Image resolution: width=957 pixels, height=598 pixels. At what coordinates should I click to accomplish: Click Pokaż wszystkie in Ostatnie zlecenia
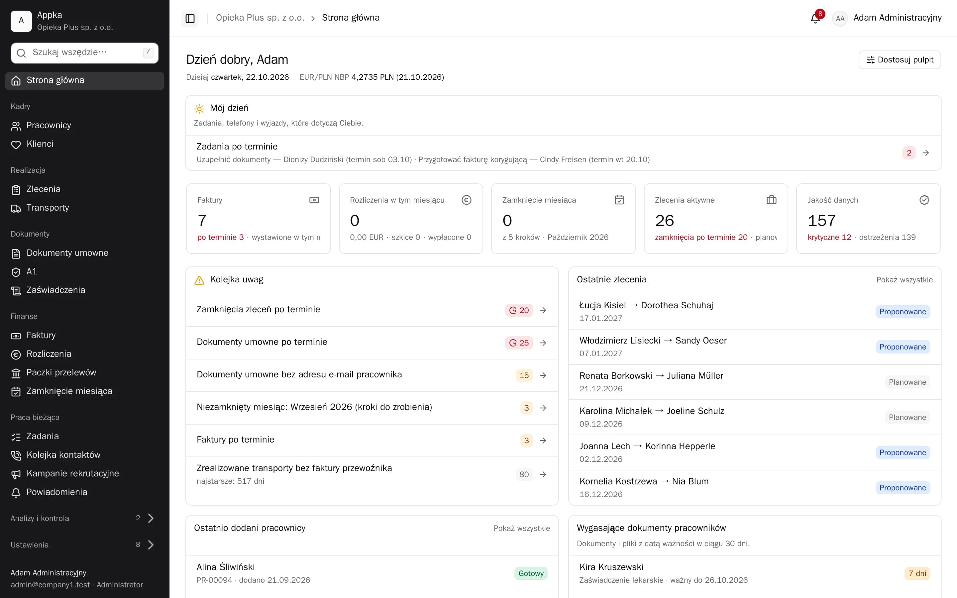click(904, 280)
